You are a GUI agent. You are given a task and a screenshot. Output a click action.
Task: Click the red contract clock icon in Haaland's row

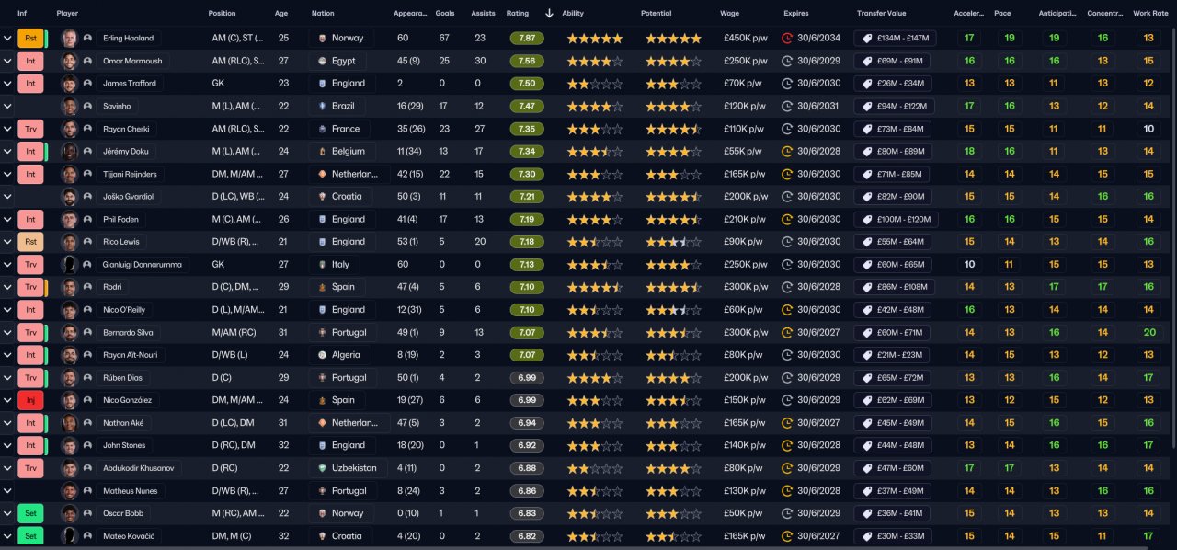point(787,39)
